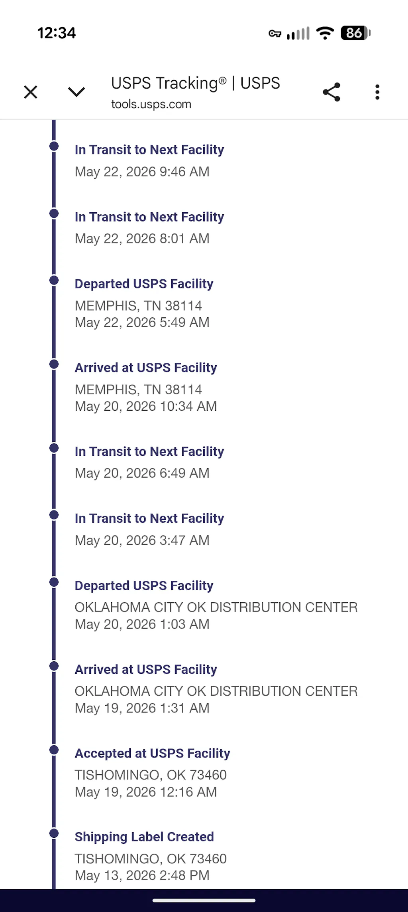Tap Arrived at Oklahoma City Distribution Center entry
Screen dimensions: 408x912
216,688
